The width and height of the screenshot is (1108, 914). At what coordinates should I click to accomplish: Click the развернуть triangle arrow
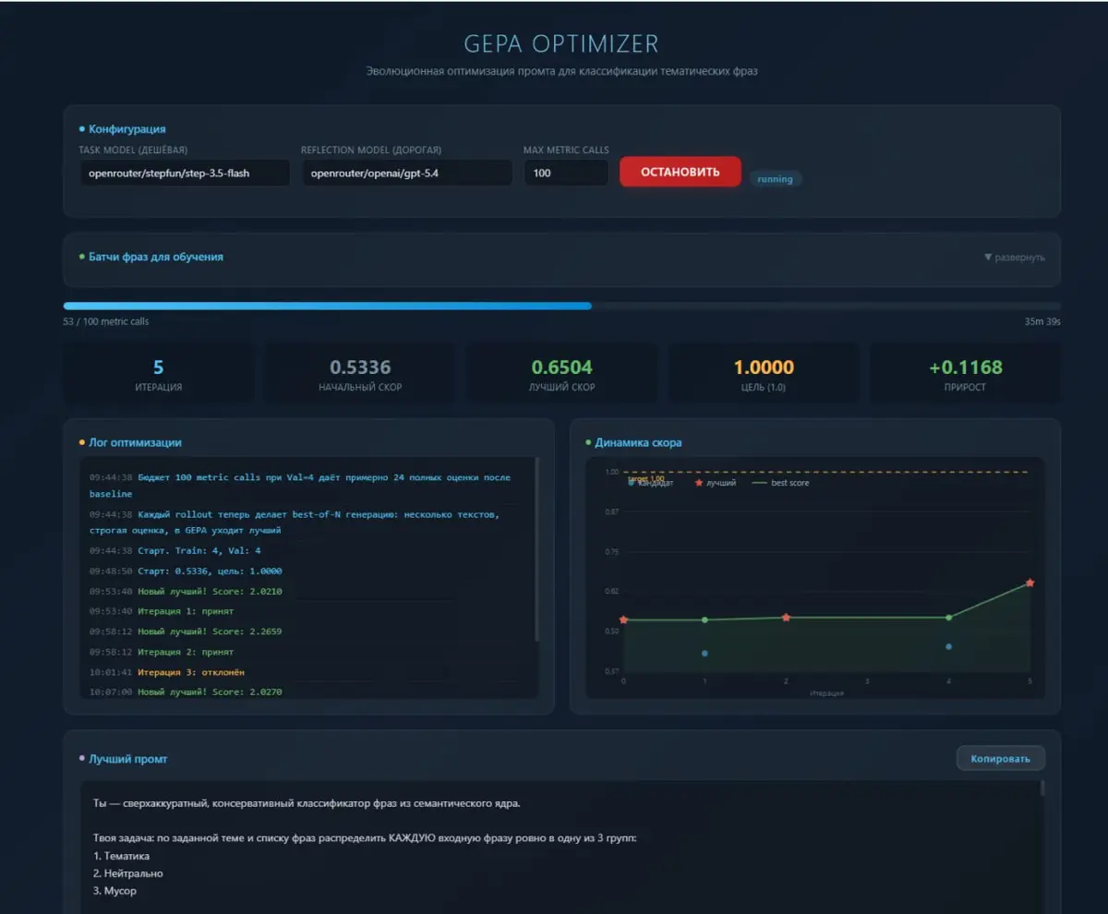(988, 257)
